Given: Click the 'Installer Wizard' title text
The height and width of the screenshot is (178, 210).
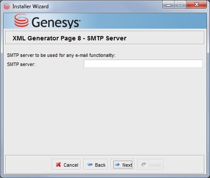Looking at the screenshot, I should [x=30, y=7].
